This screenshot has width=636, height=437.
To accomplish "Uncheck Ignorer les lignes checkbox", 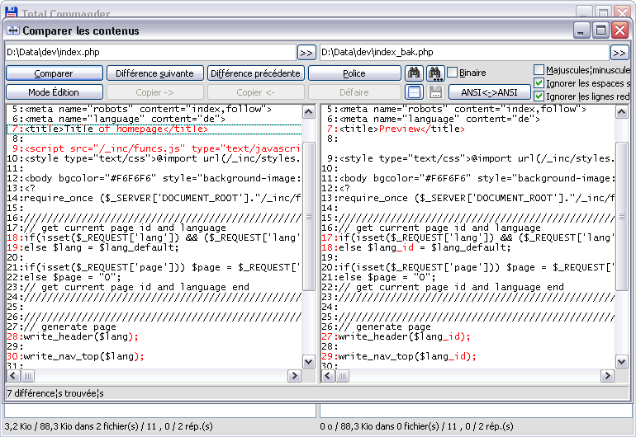I will (x=539, y=96).
